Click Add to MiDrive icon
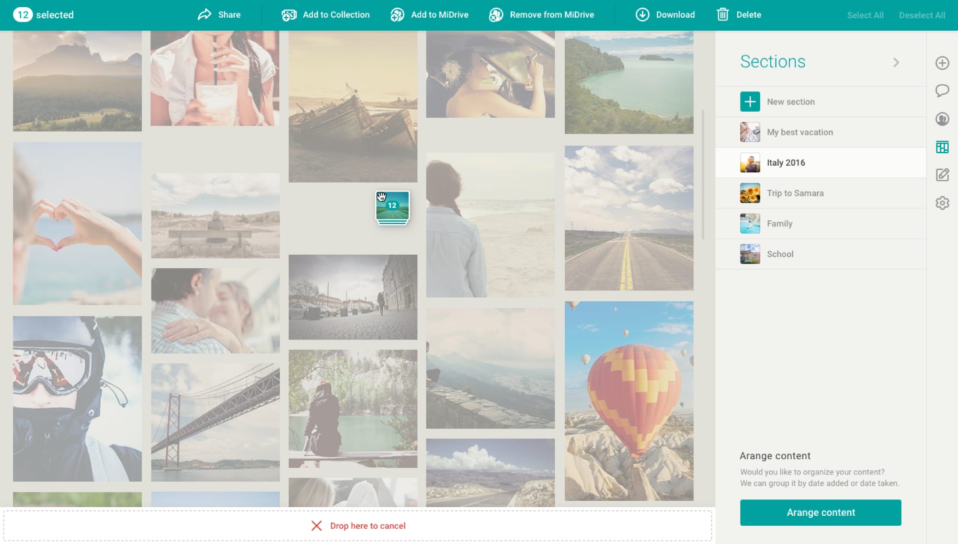The height and width of the screenshot is (544, 958). pos(397,15)
